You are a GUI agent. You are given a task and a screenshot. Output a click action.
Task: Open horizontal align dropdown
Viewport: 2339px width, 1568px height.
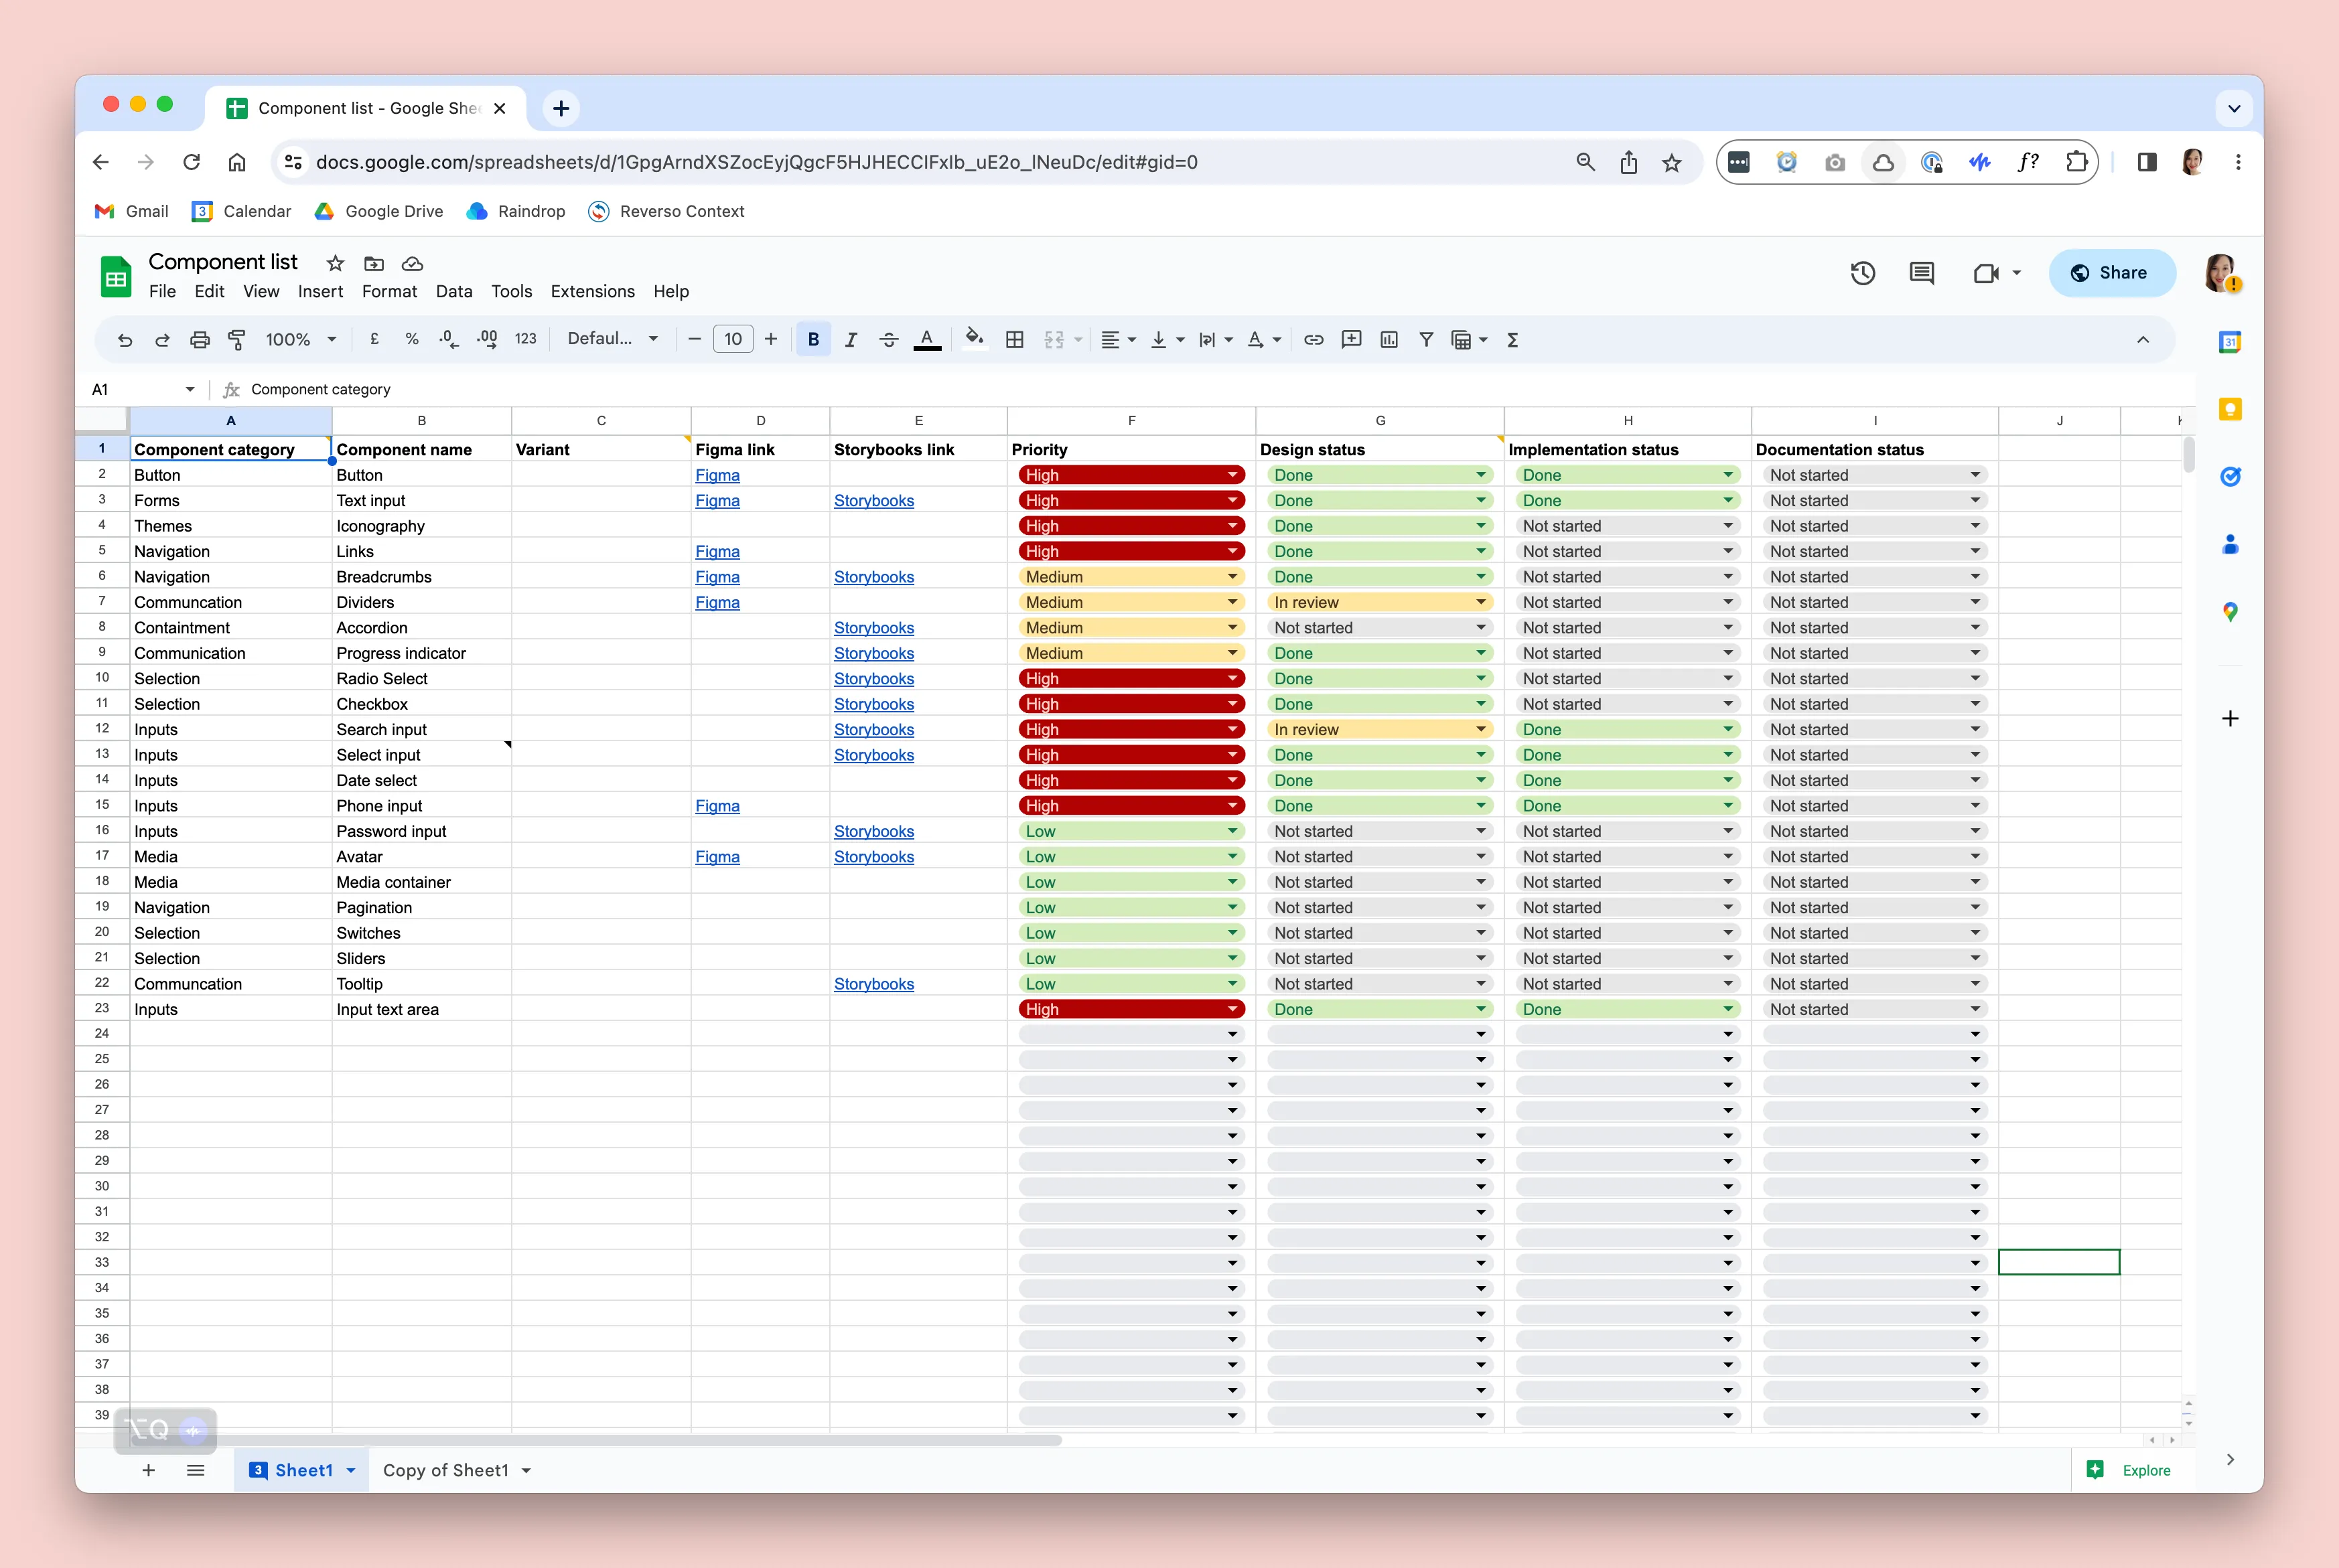[x=1119, y=340]
